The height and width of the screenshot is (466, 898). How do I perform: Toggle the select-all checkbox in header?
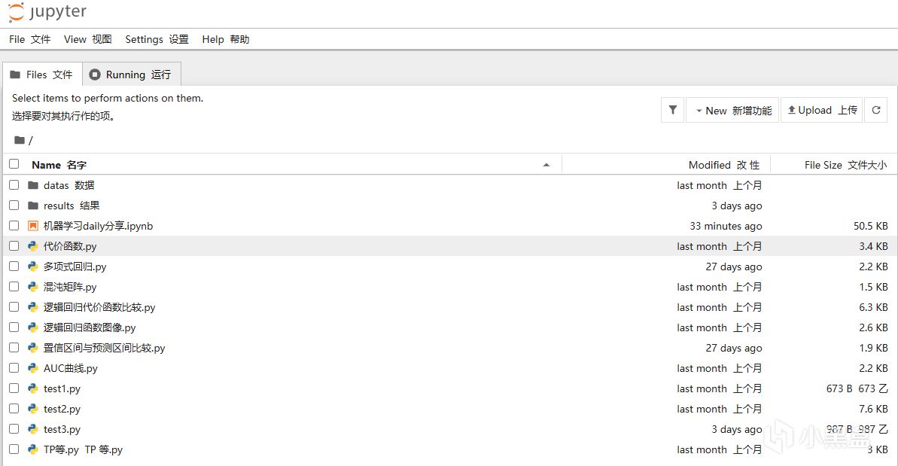coord(14,164)
